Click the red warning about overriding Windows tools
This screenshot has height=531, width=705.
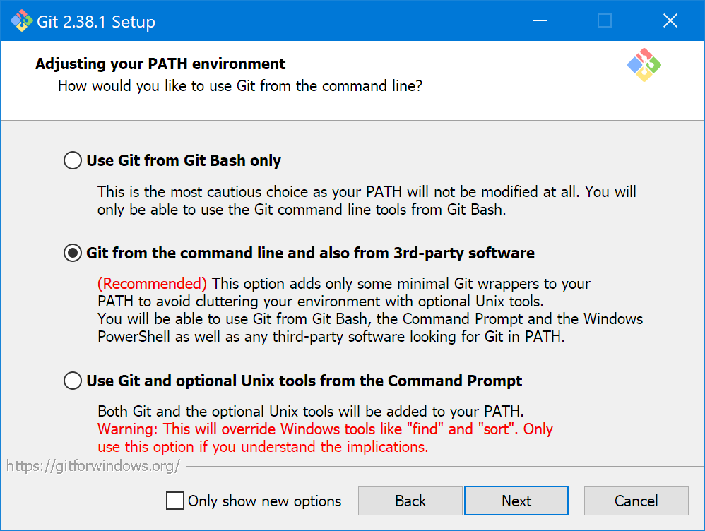coord(325,438)
